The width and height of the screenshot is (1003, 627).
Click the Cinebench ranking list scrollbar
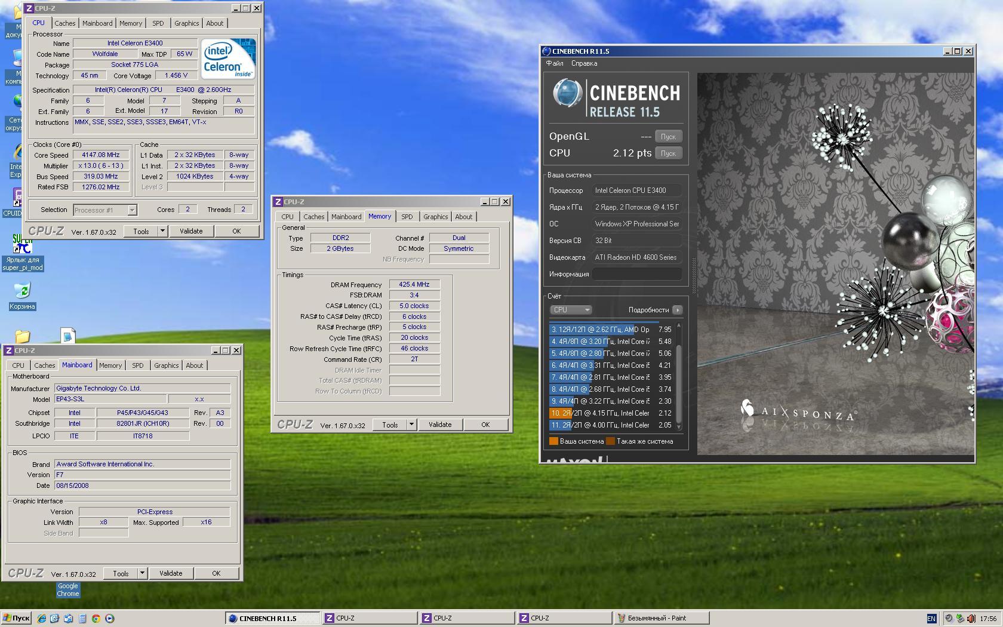[x=678, y=376]
